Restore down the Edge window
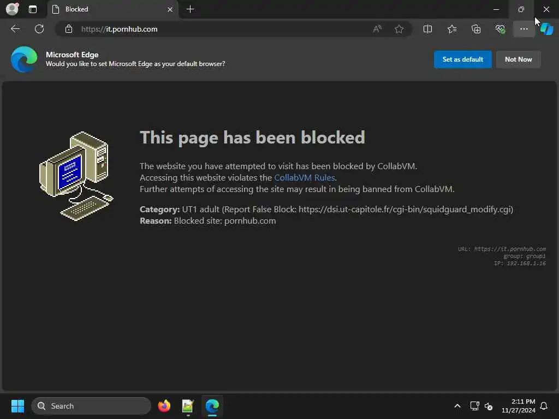Image resolution: width=559 pixels, height=419 pixels. pos(521,9)
